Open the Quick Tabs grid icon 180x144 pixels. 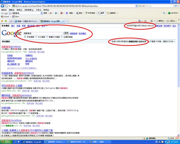(11, 21)
